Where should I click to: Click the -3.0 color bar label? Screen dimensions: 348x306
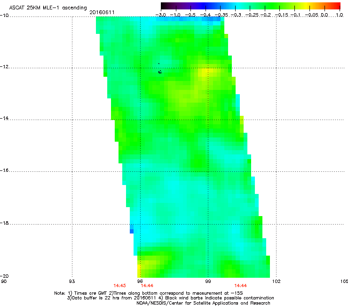160,15
